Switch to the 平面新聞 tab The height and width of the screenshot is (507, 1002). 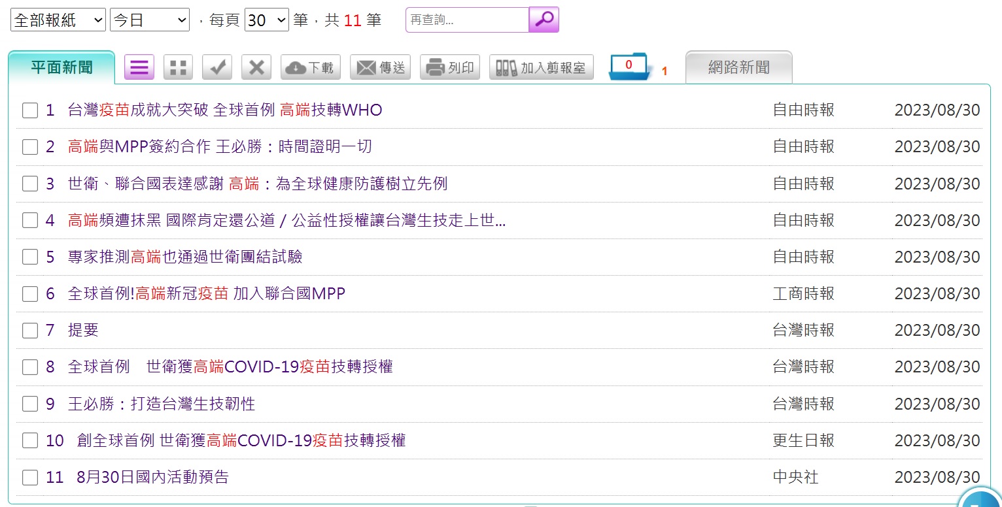tap(61, 67)
